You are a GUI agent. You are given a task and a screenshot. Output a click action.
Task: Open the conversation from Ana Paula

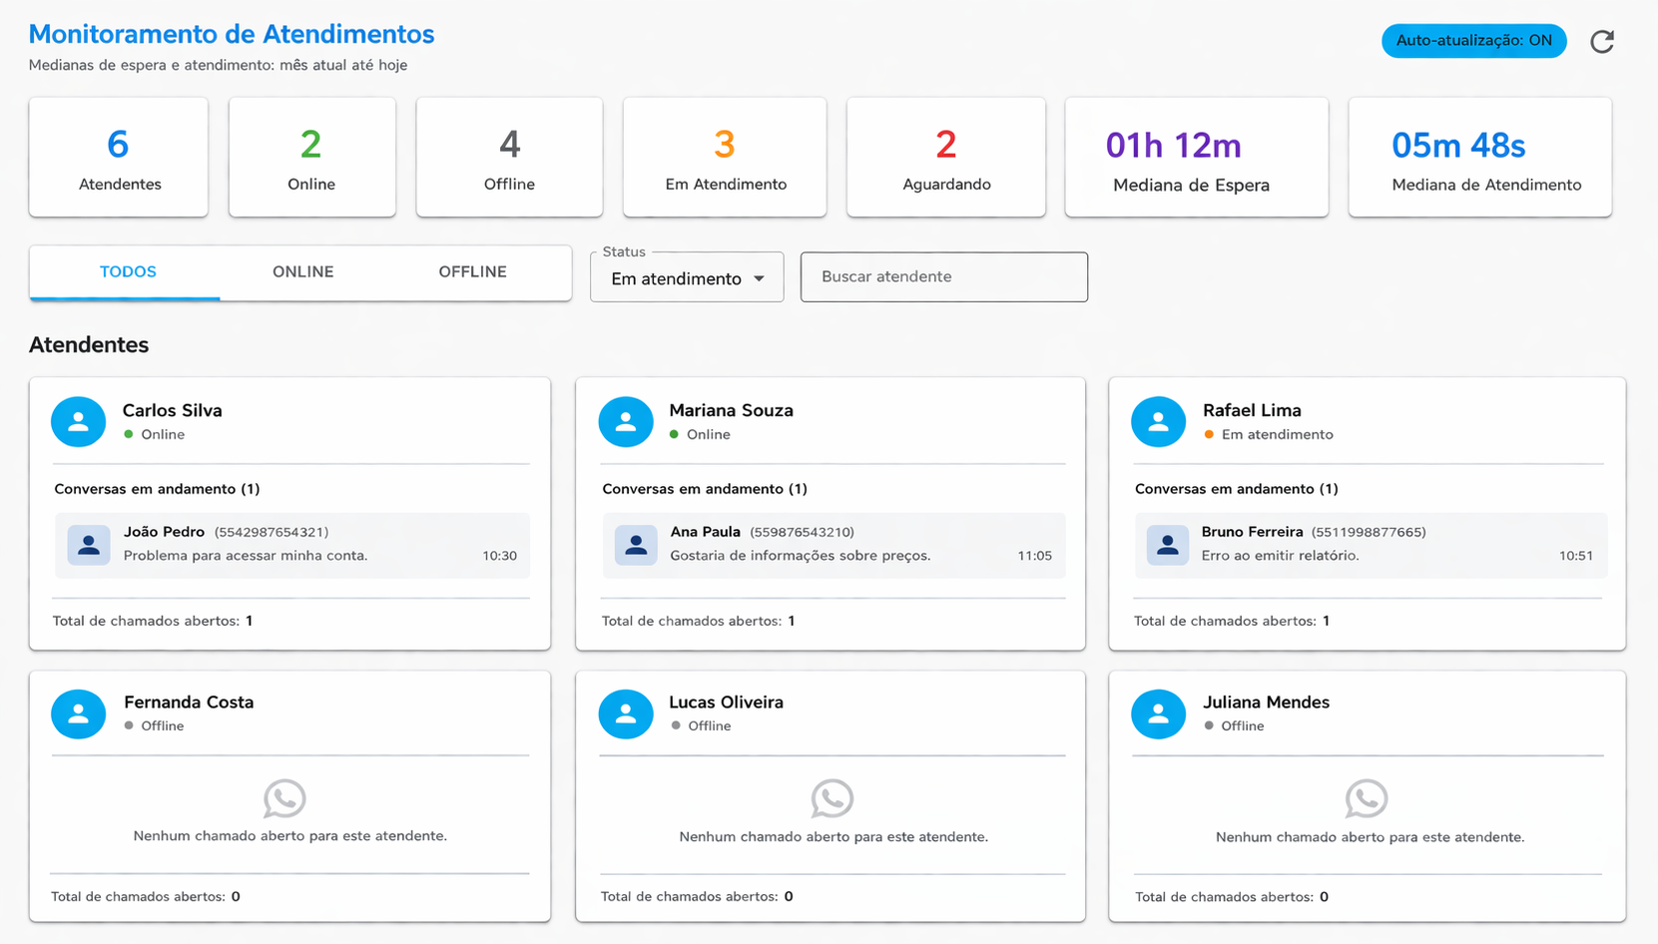[x=831, y=545]
